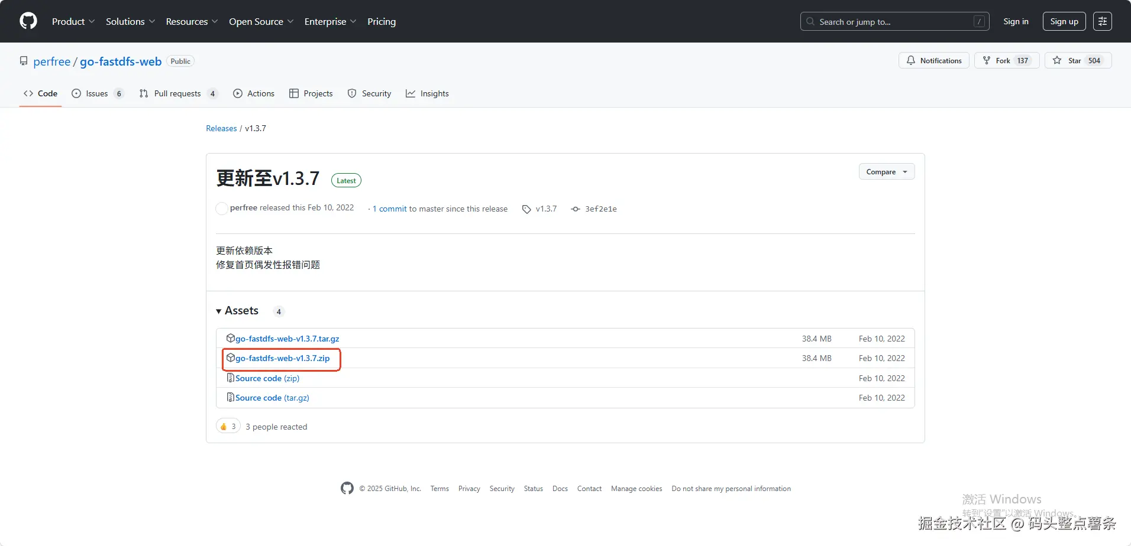Image resolution: width=1131 pixels, height=546 pixels.
Task: Open the footer Security link
Action: 502,489
